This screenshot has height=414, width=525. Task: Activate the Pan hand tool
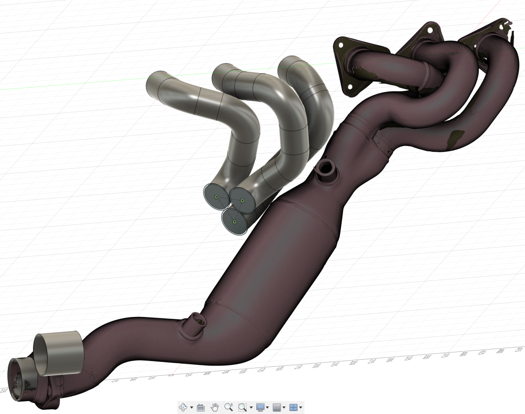(215, 407)
